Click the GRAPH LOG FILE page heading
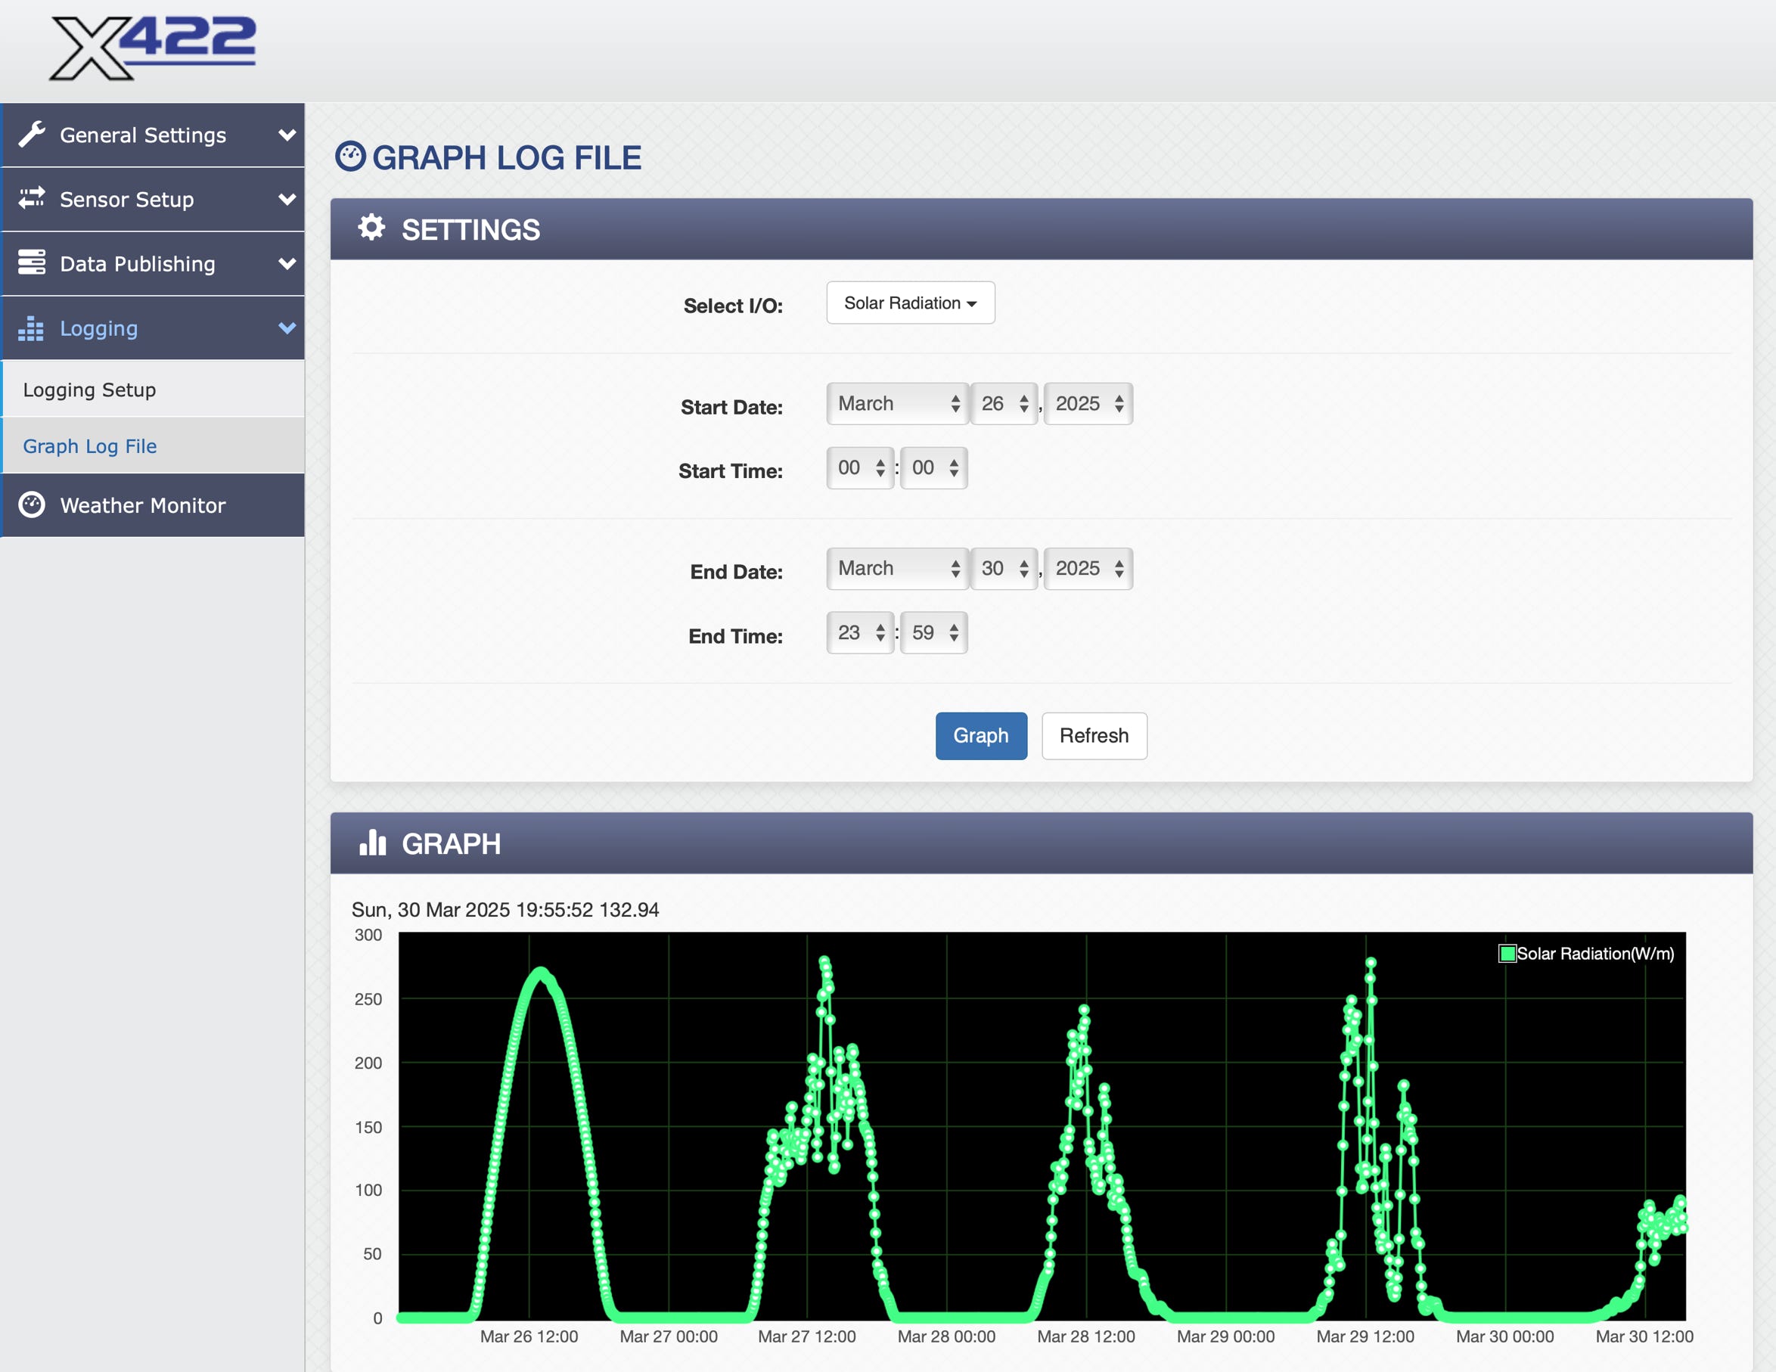 pos(507,157)
